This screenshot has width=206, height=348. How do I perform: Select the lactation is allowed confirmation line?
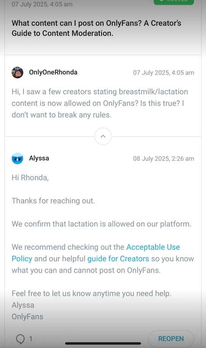(101, 224)
